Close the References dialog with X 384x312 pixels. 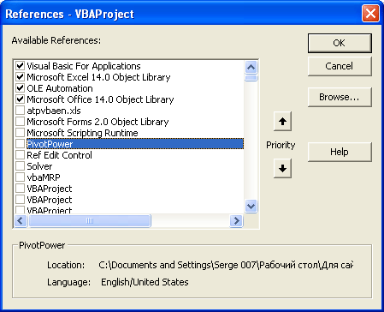point(370,14)
